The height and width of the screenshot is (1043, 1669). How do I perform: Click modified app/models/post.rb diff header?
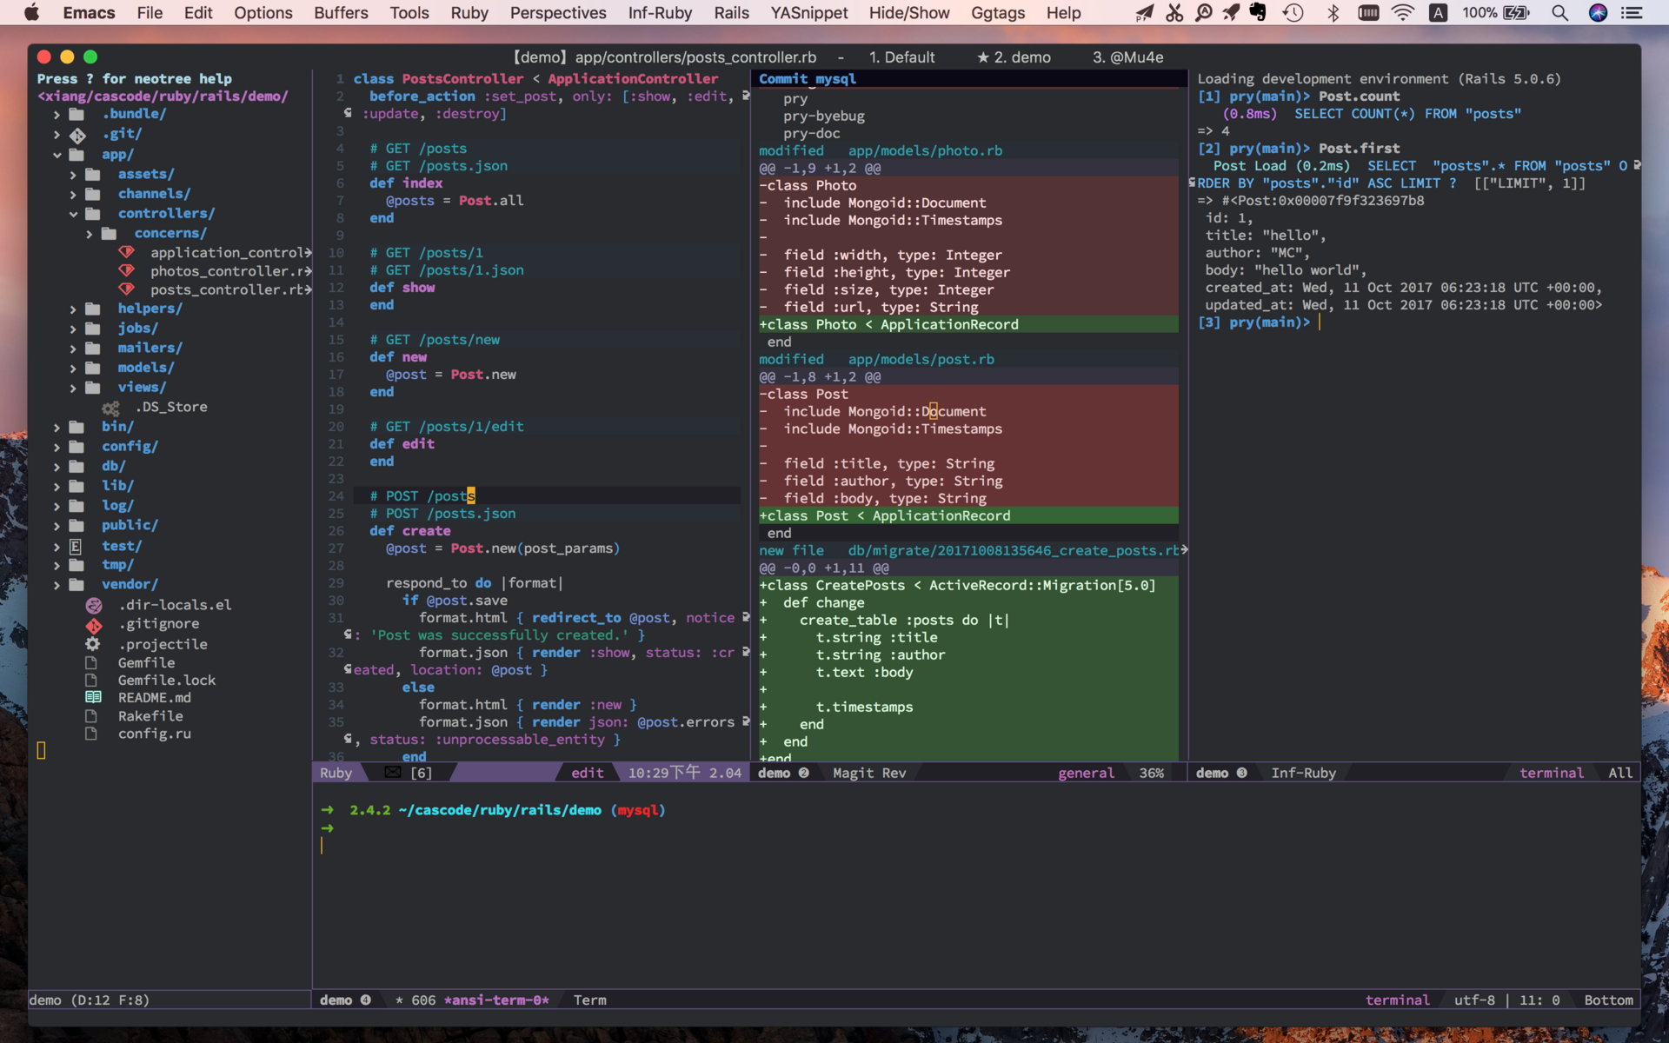(x=876, y=359)
